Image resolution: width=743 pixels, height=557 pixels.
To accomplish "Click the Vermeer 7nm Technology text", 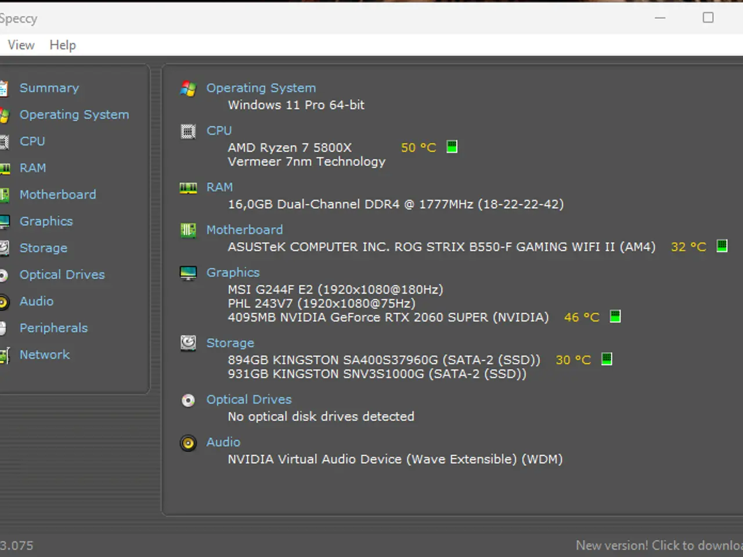I will 306,162.
